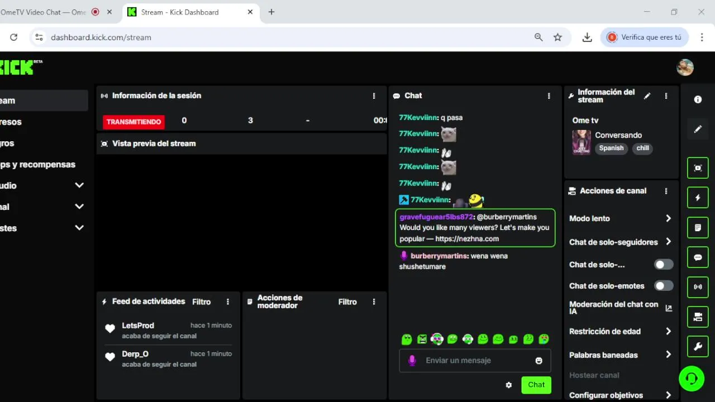Screen dimensions: 715x402
Task: Open Feed de actividades three-dot menu
Action: [x=227, y=301]
